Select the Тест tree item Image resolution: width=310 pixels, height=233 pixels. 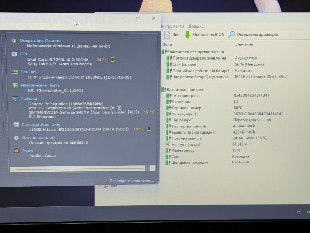click(114, 186)
